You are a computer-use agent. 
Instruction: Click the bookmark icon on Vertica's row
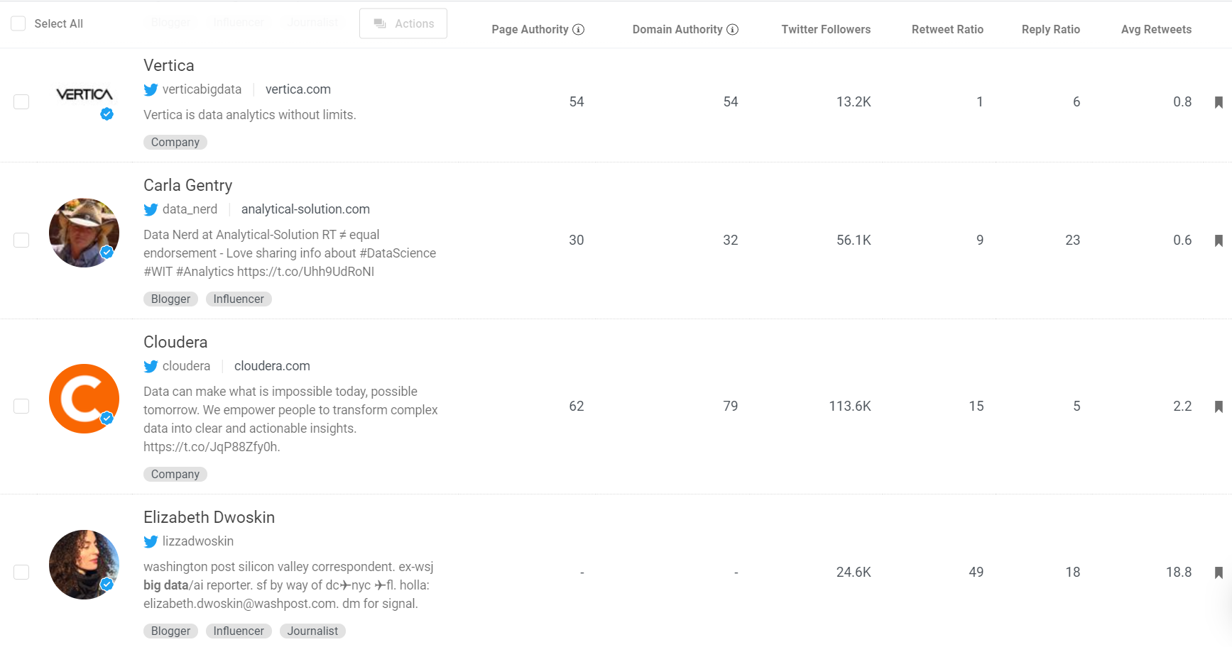point(1219,101)
